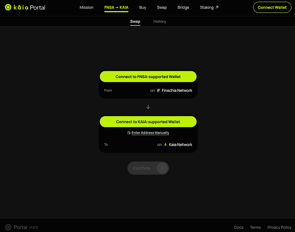Click the Kaia Portal logo
The width and height of the screenshot is (295, 232).
click(25, 7)
